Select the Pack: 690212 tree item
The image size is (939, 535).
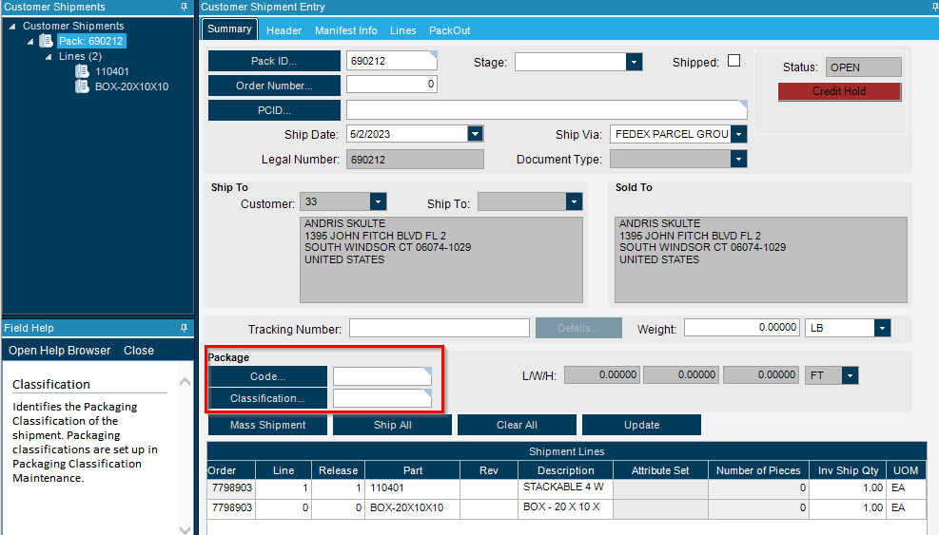pyautogui.click(x=91, y=41)
